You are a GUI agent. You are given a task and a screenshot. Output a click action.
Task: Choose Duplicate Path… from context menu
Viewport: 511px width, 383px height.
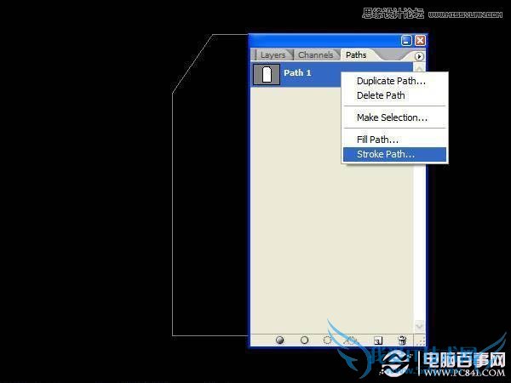tap(395, 81)
